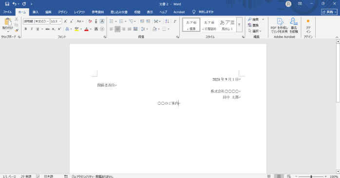This screenshot has height=178, width=340.
Task: Switch to the Design (デザイン) tab
Action: [63, 12]
